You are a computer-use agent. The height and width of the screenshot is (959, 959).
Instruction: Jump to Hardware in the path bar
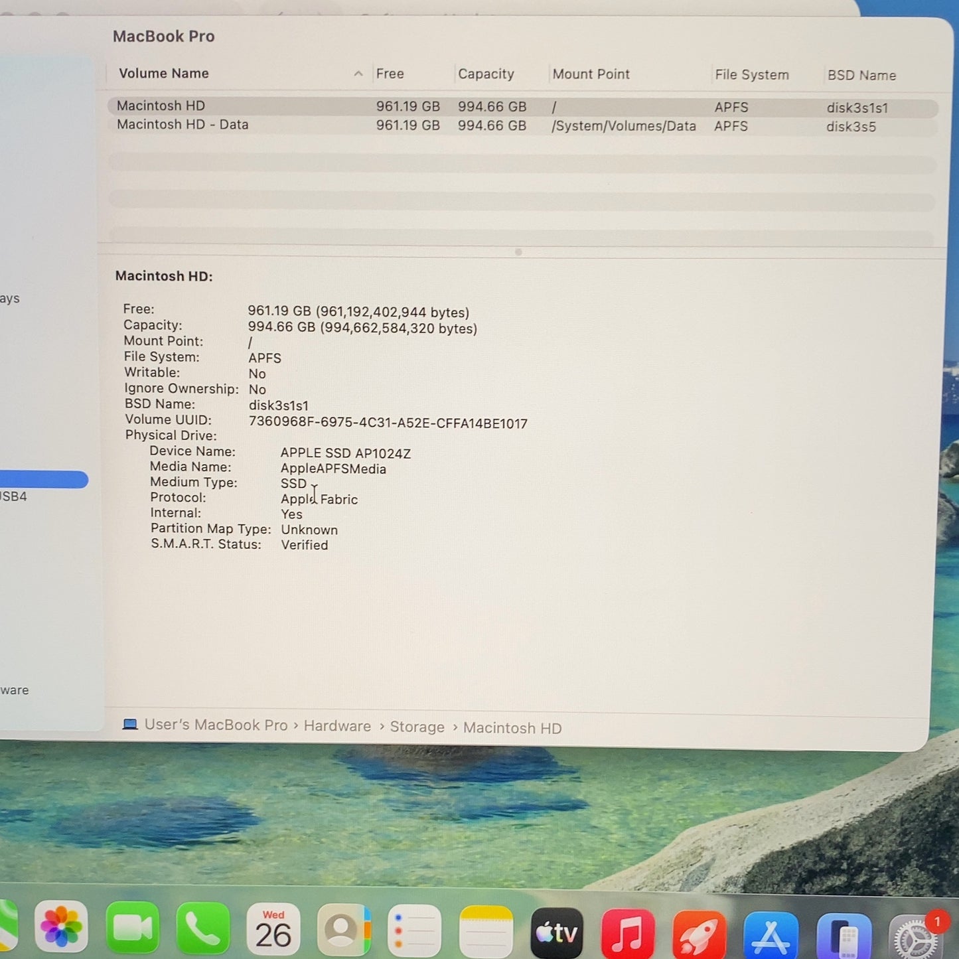(337, 726)
